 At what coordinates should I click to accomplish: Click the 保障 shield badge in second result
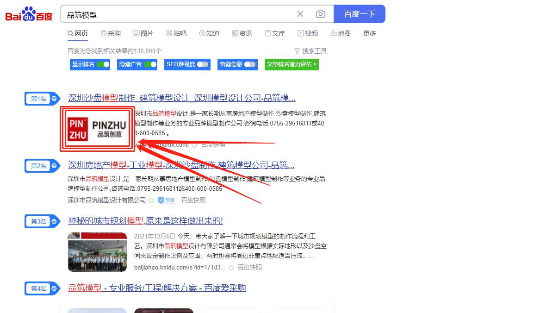(167, 200)
